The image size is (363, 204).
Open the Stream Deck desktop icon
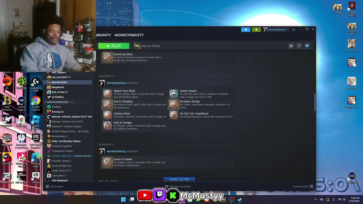pos(352,178)
